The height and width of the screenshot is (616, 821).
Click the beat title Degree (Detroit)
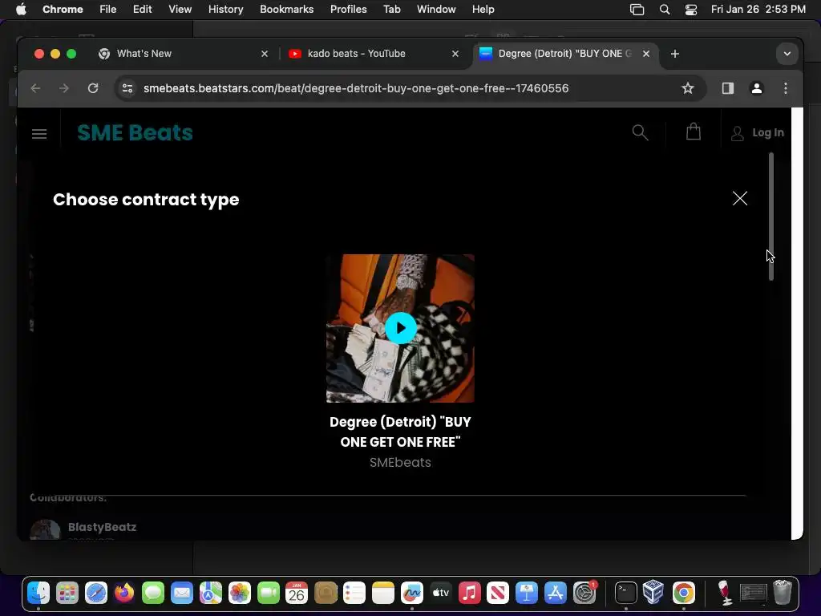[x=401, y=432]
